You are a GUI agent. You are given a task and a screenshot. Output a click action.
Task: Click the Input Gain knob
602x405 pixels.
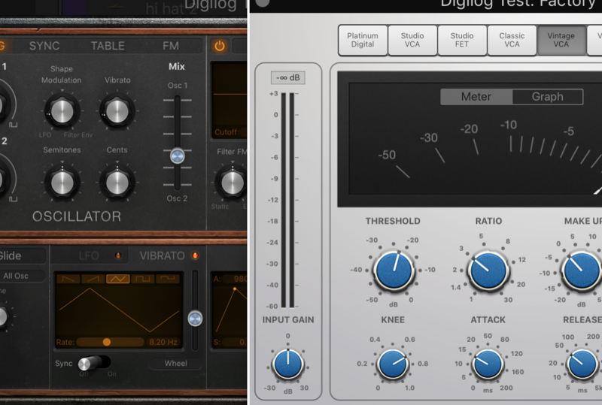[287, 364]
